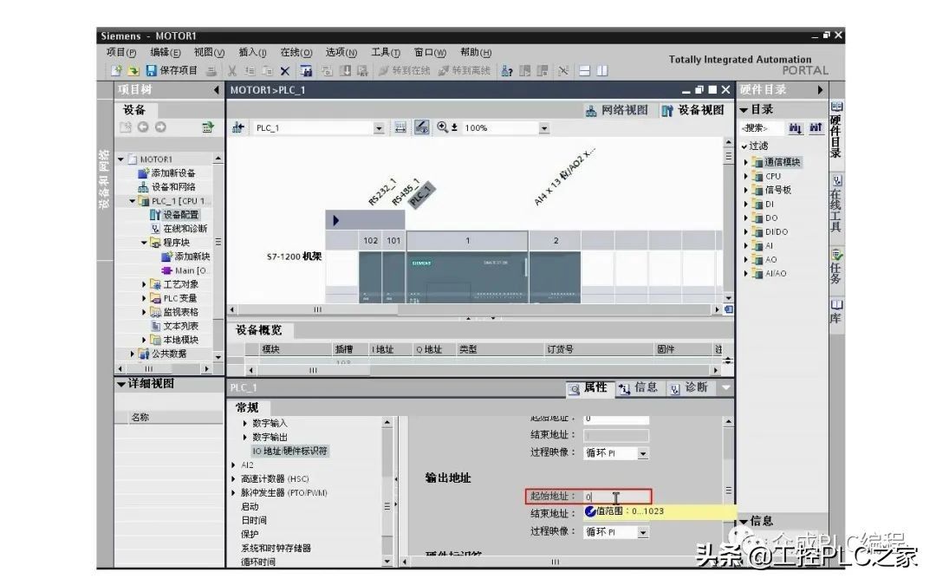Click the rack expand arrow above slot 102
This screenshot has height=585, width=936.
pyautogui.click(x=336, y=220)
